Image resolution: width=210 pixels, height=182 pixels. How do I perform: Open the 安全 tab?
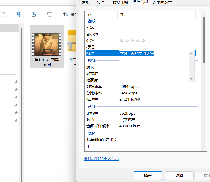[x=101, y=3]
